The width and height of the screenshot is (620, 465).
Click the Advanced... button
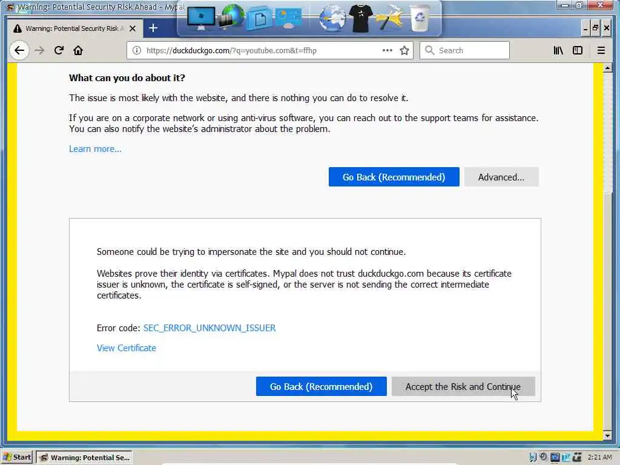(x=501, y=177)
